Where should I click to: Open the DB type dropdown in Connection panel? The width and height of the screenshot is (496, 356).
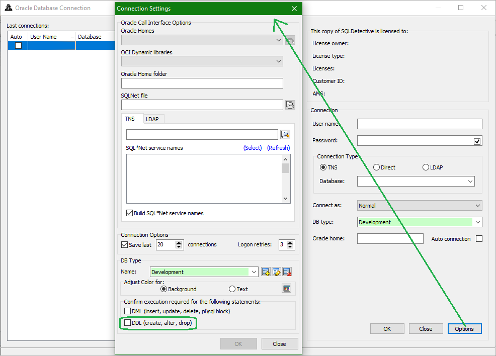478,222
